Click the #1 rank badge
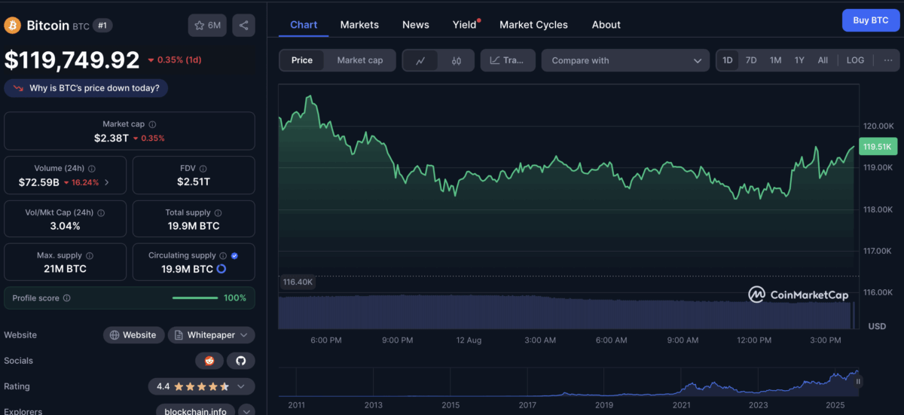 [104, 26]
